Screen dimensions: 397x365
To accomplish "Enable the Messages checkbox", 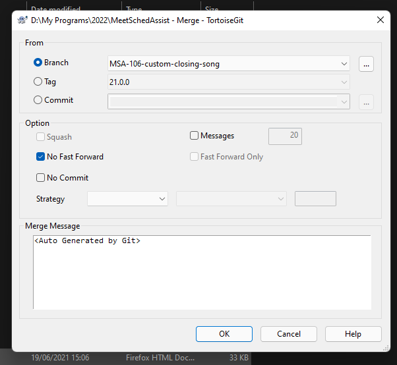I will 194,135.
